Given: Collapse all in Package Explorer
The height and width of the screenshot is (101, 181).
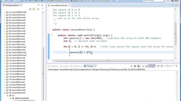Looking at the screenshot, I should 30,9.
